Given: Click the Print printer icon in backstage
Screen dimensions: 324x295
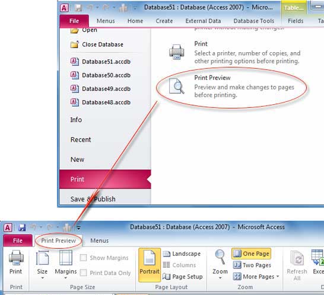Looking at the screenshot, I should [176, 52].
